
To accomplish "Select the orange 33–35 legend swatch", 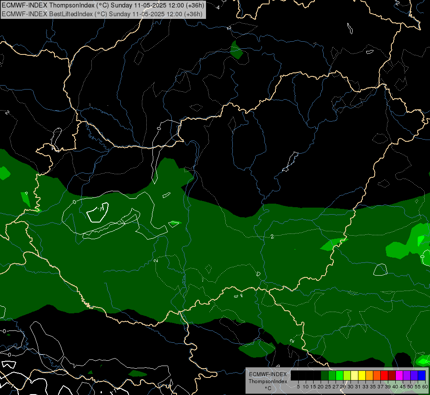I will coord(369,376).
